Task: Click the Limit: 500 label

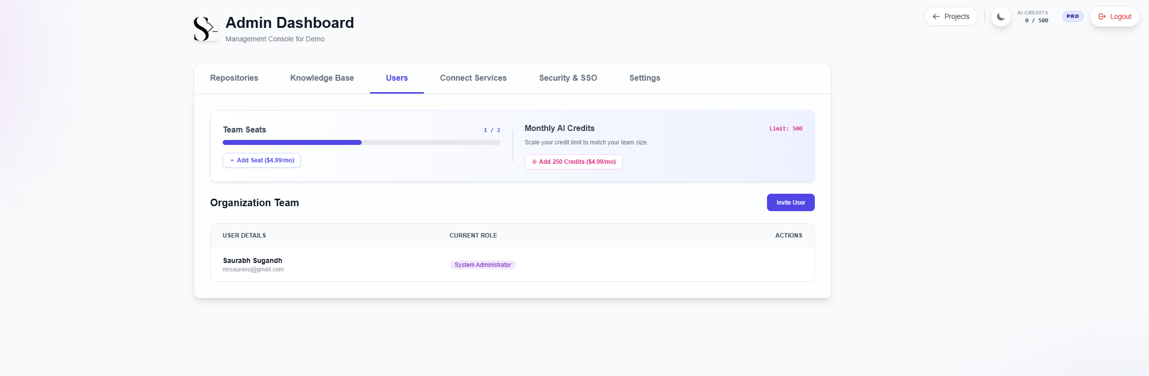Action: (786, 128)
